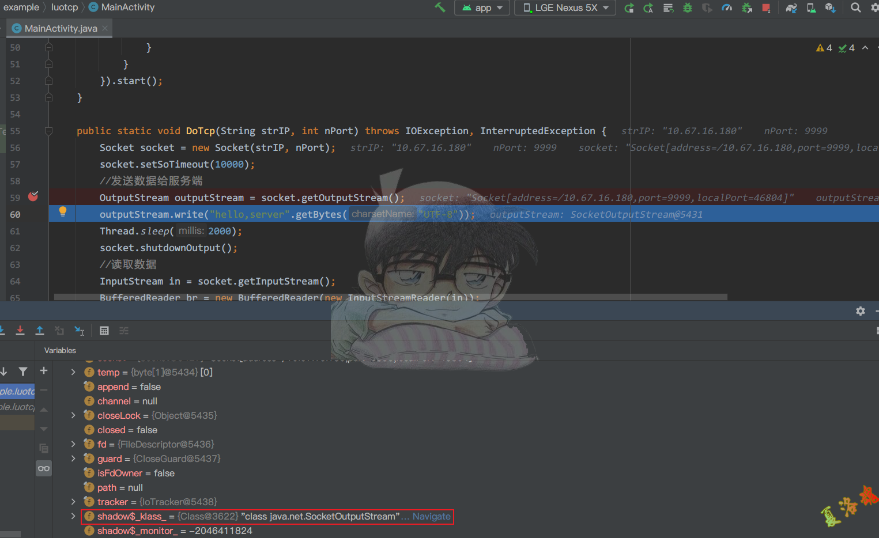Image resolution: width=879 pixels, height=538 pixels.
Task: Click the 4 warnings indicator
Action: tap(824, 48)
